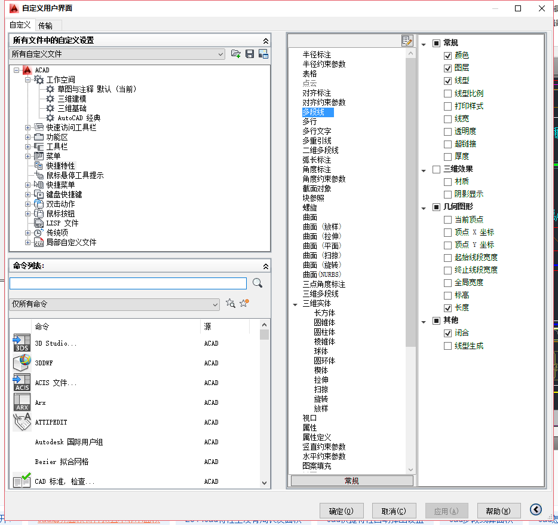Check the 三维效果 category checkbox
This screenshot has height=525, width=558.
tap(436, 169)
